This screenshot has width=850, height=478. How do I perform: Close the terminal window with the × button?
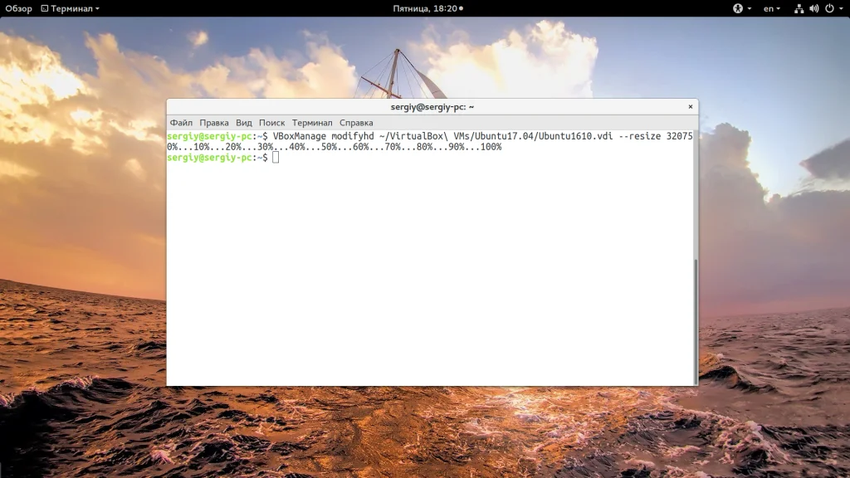[x=690, y=107]
